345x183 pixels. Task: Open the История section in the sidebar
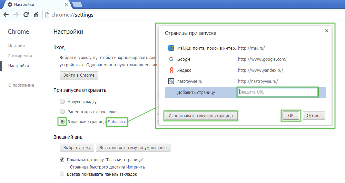(x=17, y=46)
